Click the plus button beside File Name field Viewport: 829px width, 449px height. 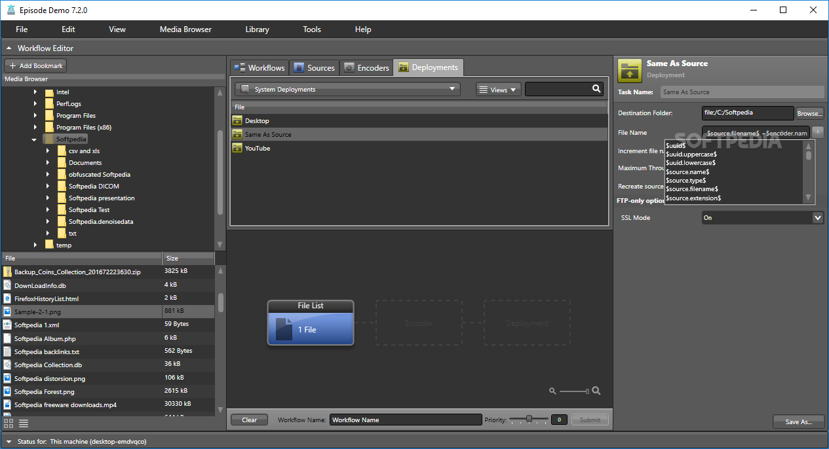[x=817, y=132]
